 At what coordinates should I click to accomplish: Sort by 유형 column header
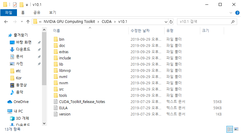point(182,31)
